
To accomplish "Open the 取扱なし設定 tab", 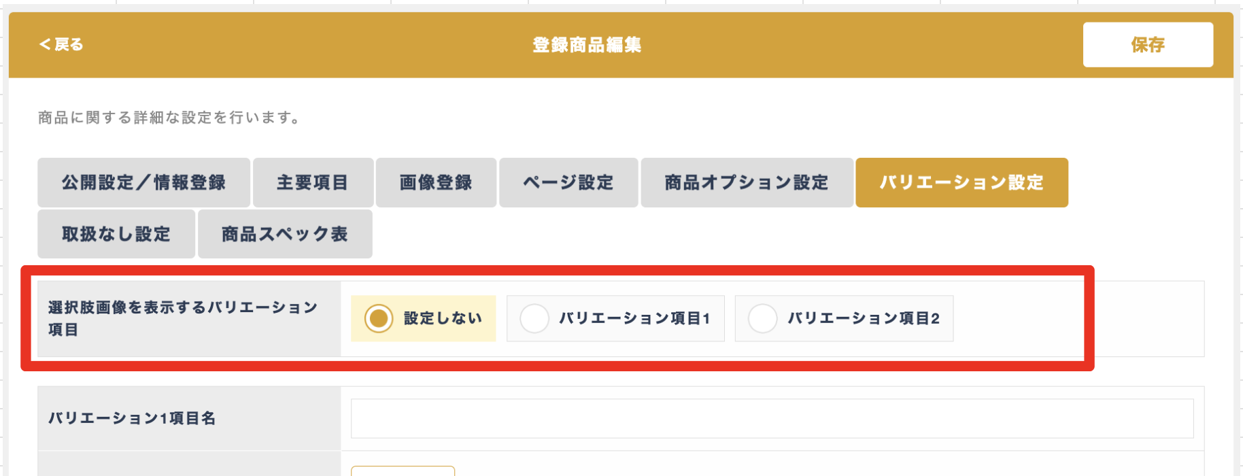I will point(116,234).
